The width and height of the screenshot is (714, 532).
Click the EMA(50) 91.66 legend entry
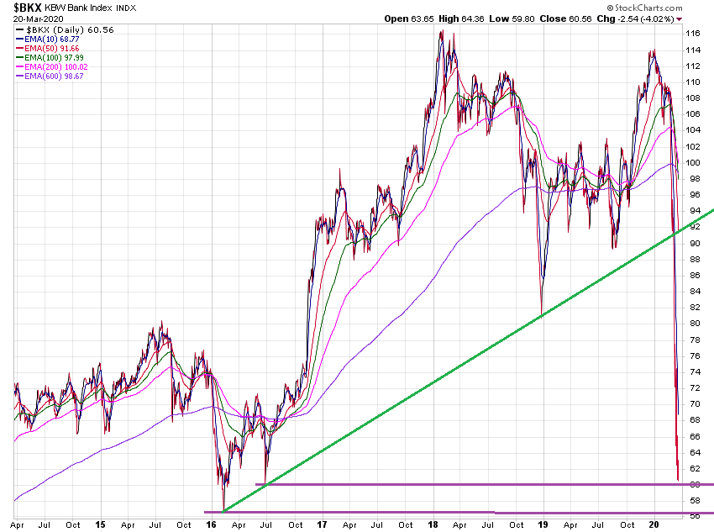[47, 48]
